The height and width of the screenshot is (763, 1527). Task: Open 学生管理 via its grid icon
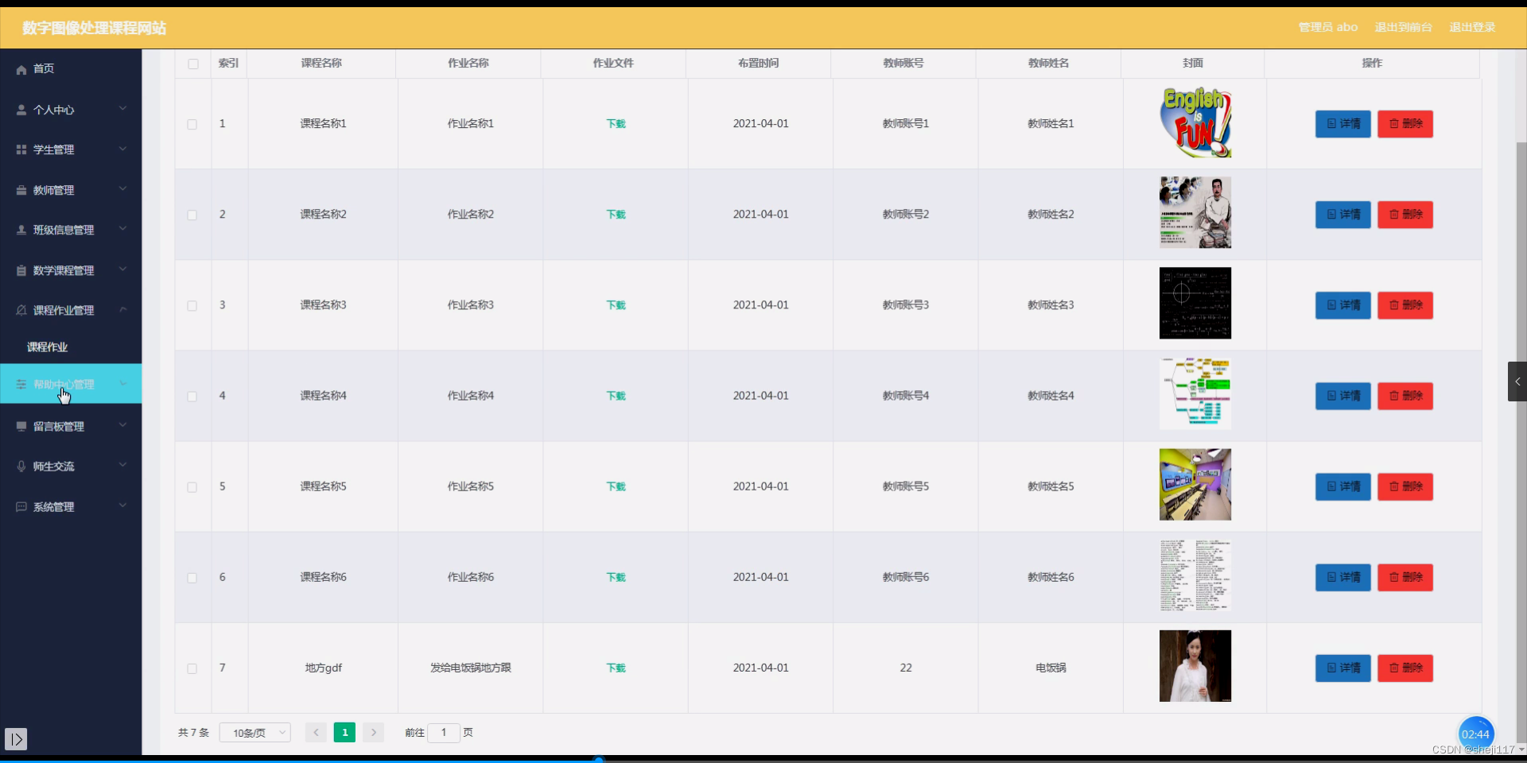pyautogui.click(x=21, y=149)
